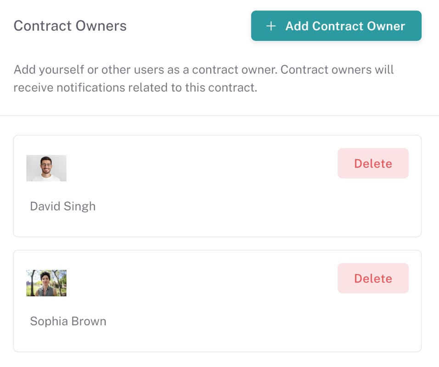The image size is (439, 367).
Task: Click the red Delete text beside Sophia Brown
Action: (373, 278)
